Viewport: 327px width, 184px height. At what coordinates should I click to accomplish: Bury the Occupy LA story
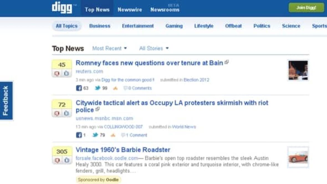(57, 113)
